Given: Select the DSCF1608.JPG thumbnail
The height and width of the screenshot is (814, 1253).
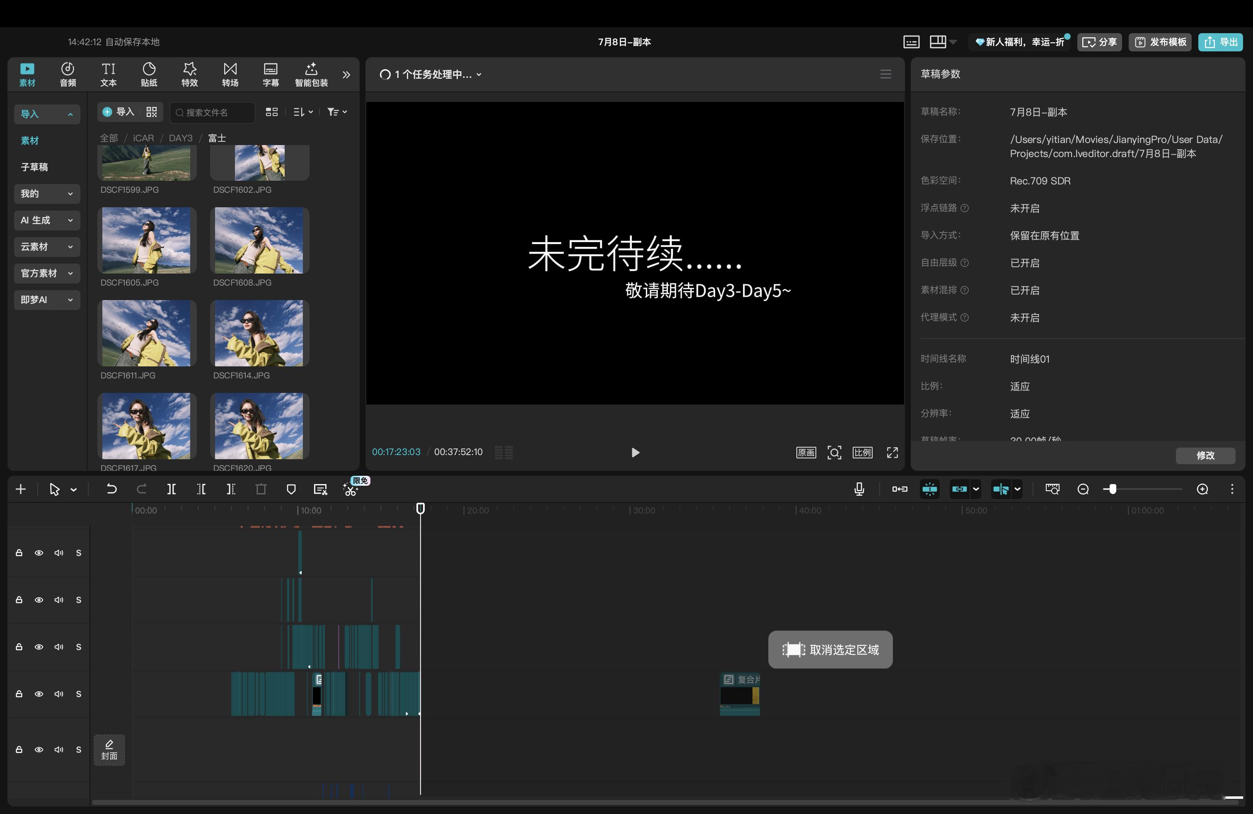Looking at the screenshot, I should pyautogui.click(x=259, y=240).
